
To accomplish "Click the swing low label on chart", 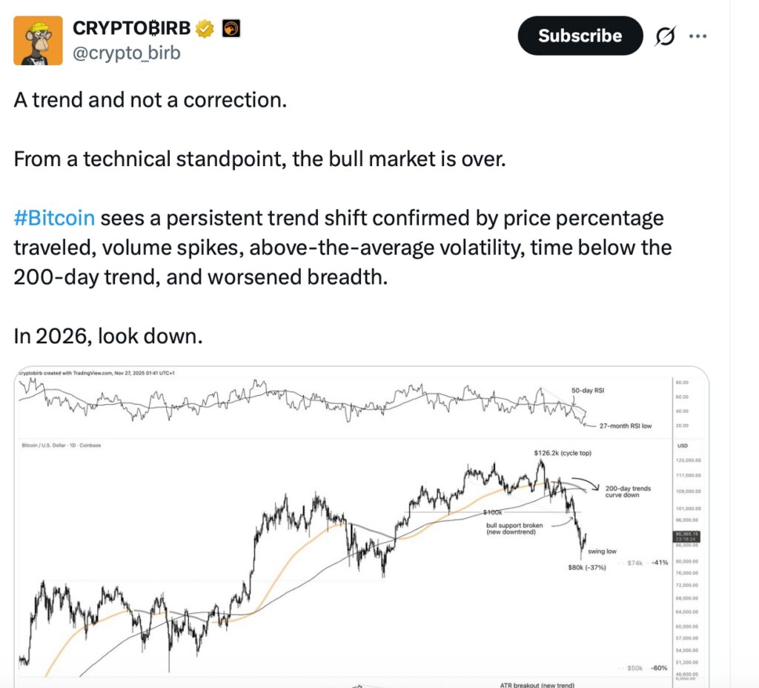I will click(x=602, y=552).
